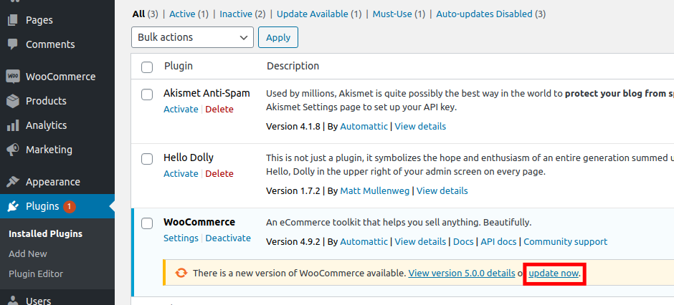This screenshot has height=305, width=674.
Task: Open Add New in Plugins submenu
Action: point(28,253)
